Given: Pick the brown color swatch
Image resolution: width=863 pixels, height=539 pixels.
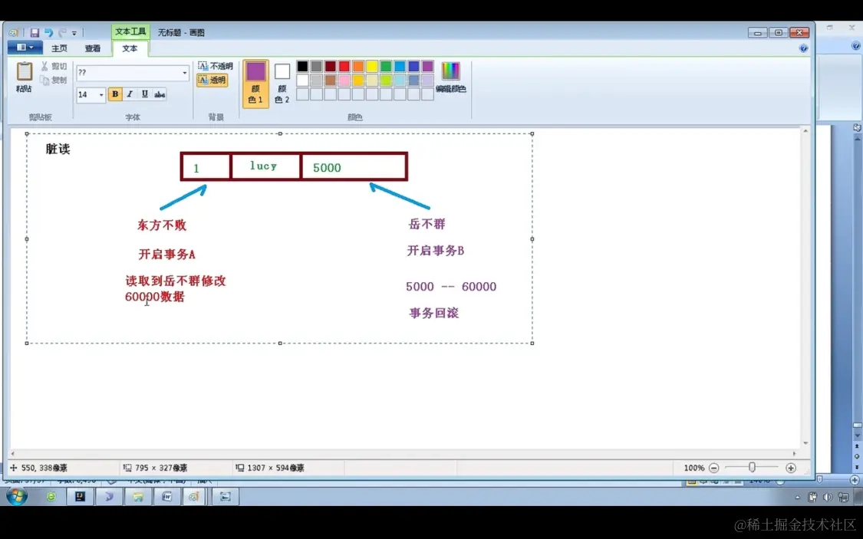Looking at the screenshot, I should 330,81.
